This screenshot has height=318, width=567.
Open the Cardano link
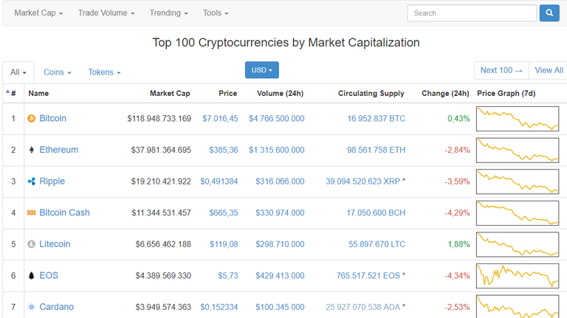[56, 307]
